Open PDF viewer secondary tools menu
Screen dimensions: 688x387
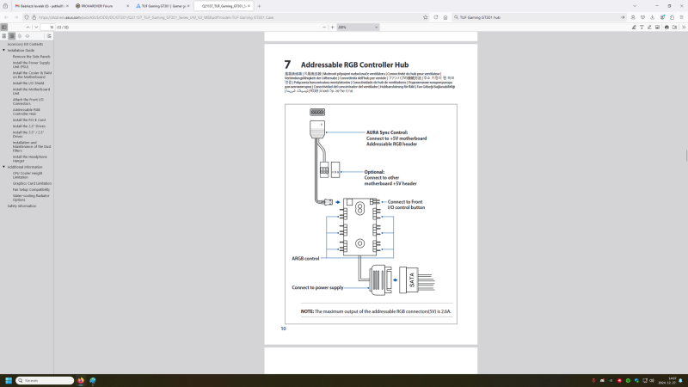tap(684, 28)
